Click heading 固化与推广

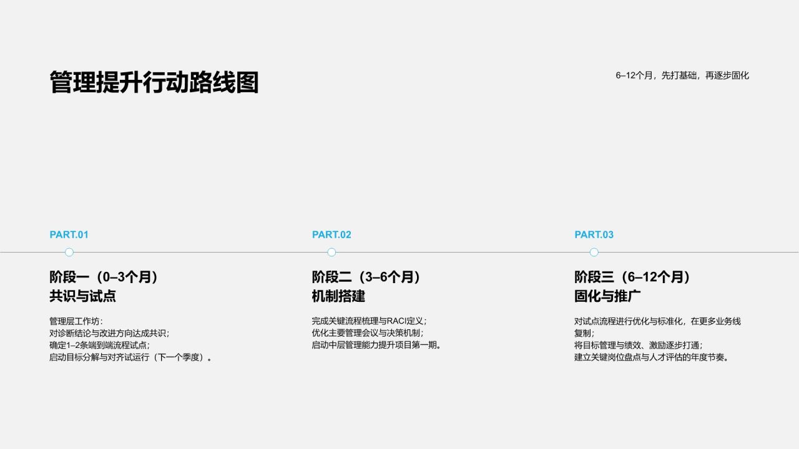pyautogui.click(x=607, y=296)
